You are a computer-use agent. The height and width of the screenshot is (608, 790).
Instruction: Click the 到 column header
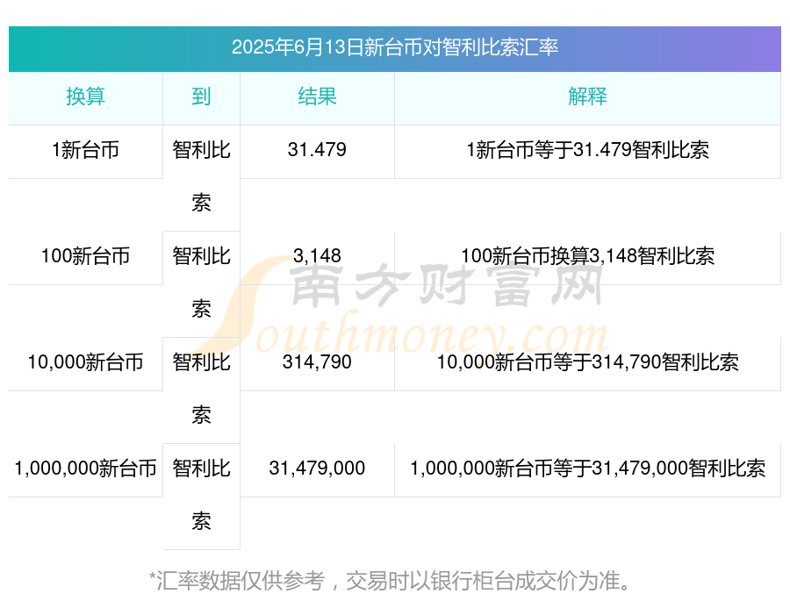tap(201, 97)
